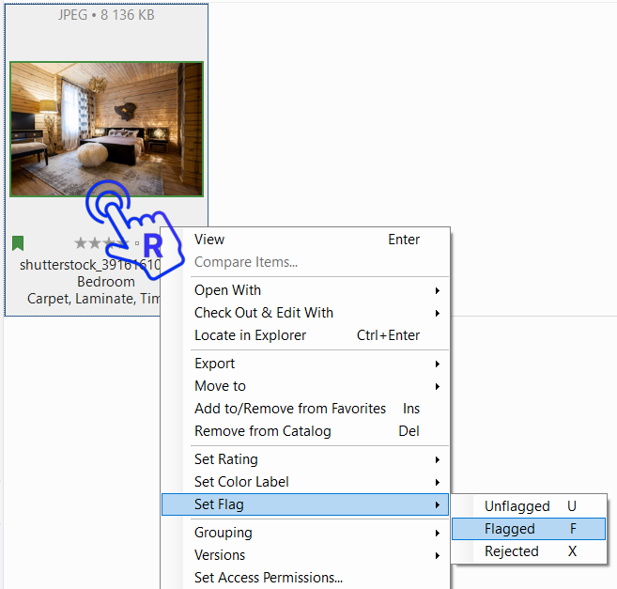Image resolution: width=617 pixels, height=589 pixels.
Task: Expand the Set Color Label submenu
Action: pyautogui.click(x=241, y=482)
